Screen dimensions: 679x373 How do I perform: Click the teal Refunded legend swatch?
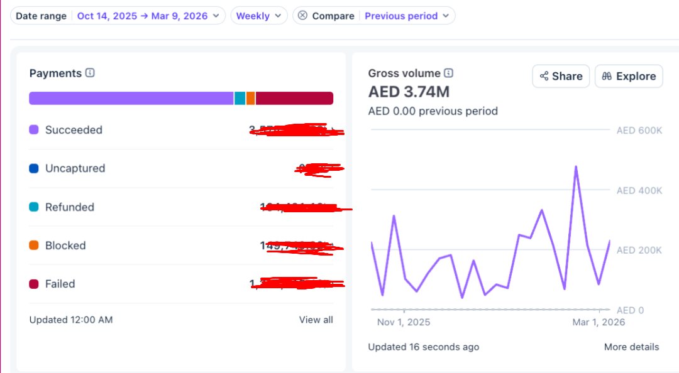click(x=34, y=207)
